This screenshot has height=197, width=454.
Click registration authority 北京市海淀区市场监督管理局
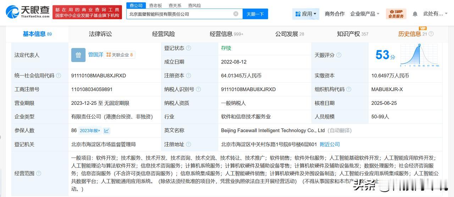[x=104, y=144]
